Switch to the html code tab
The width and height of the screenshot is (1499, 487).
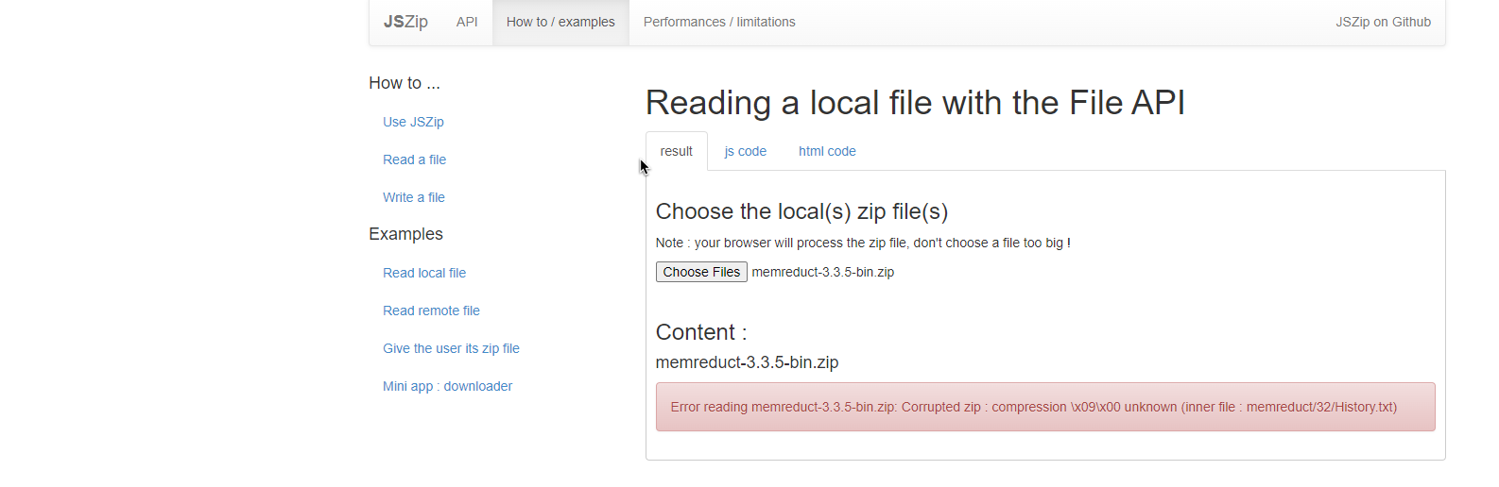(827, 151)
